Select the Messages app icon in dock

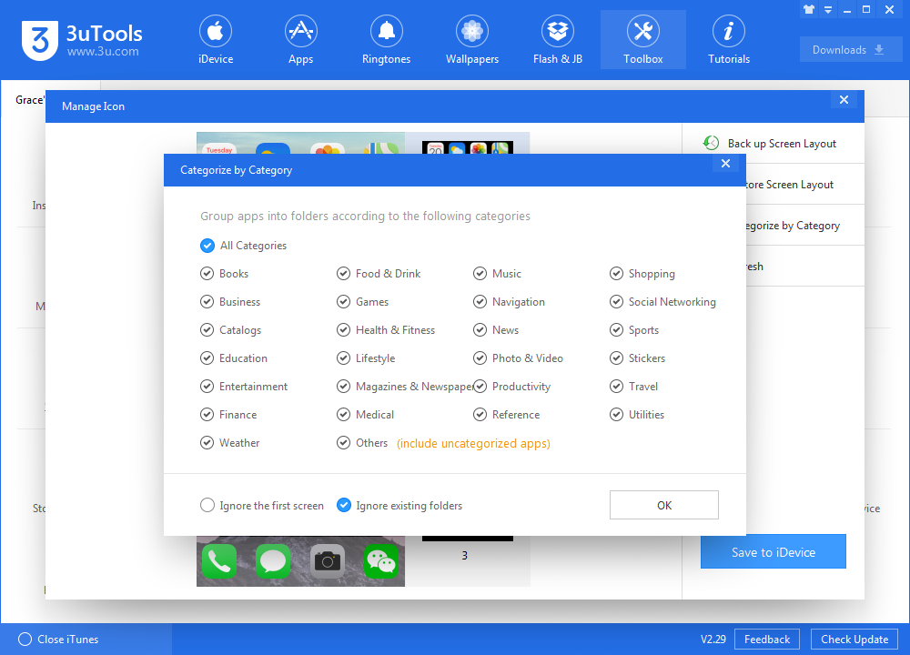(273, 561)
